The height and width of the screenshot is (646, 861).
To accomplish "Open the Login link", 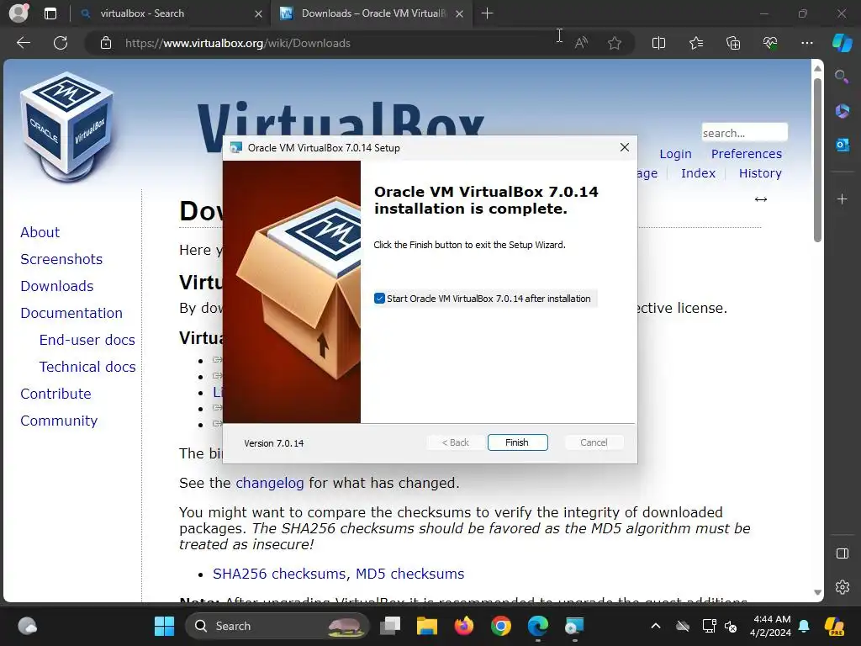I will (675, 154).
